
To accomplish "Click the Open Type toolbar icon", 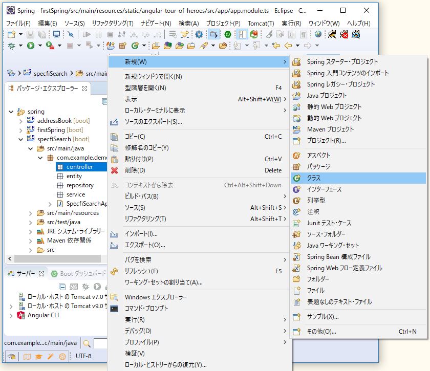I will (156, 46).
